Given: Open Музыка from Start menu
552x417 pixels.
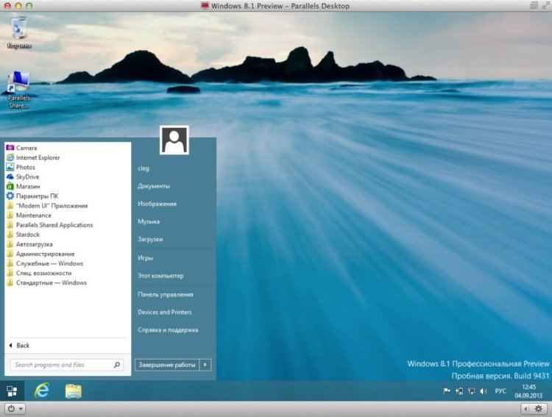Looking at the screenshot, I should [149, 221].
